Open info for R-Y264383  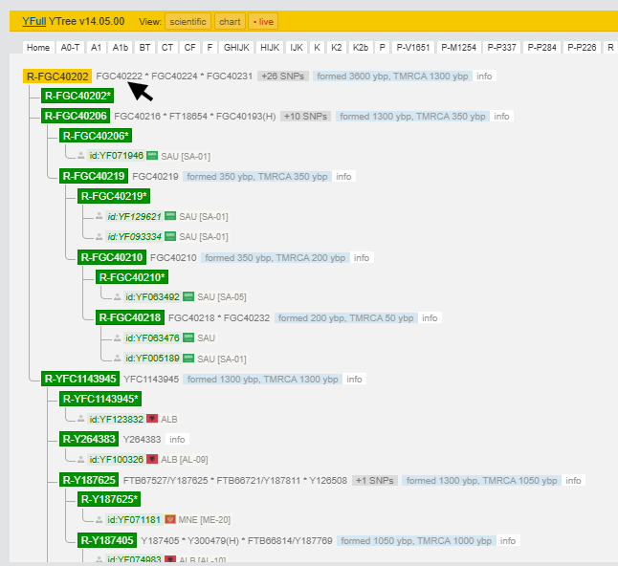coord(177,439)
